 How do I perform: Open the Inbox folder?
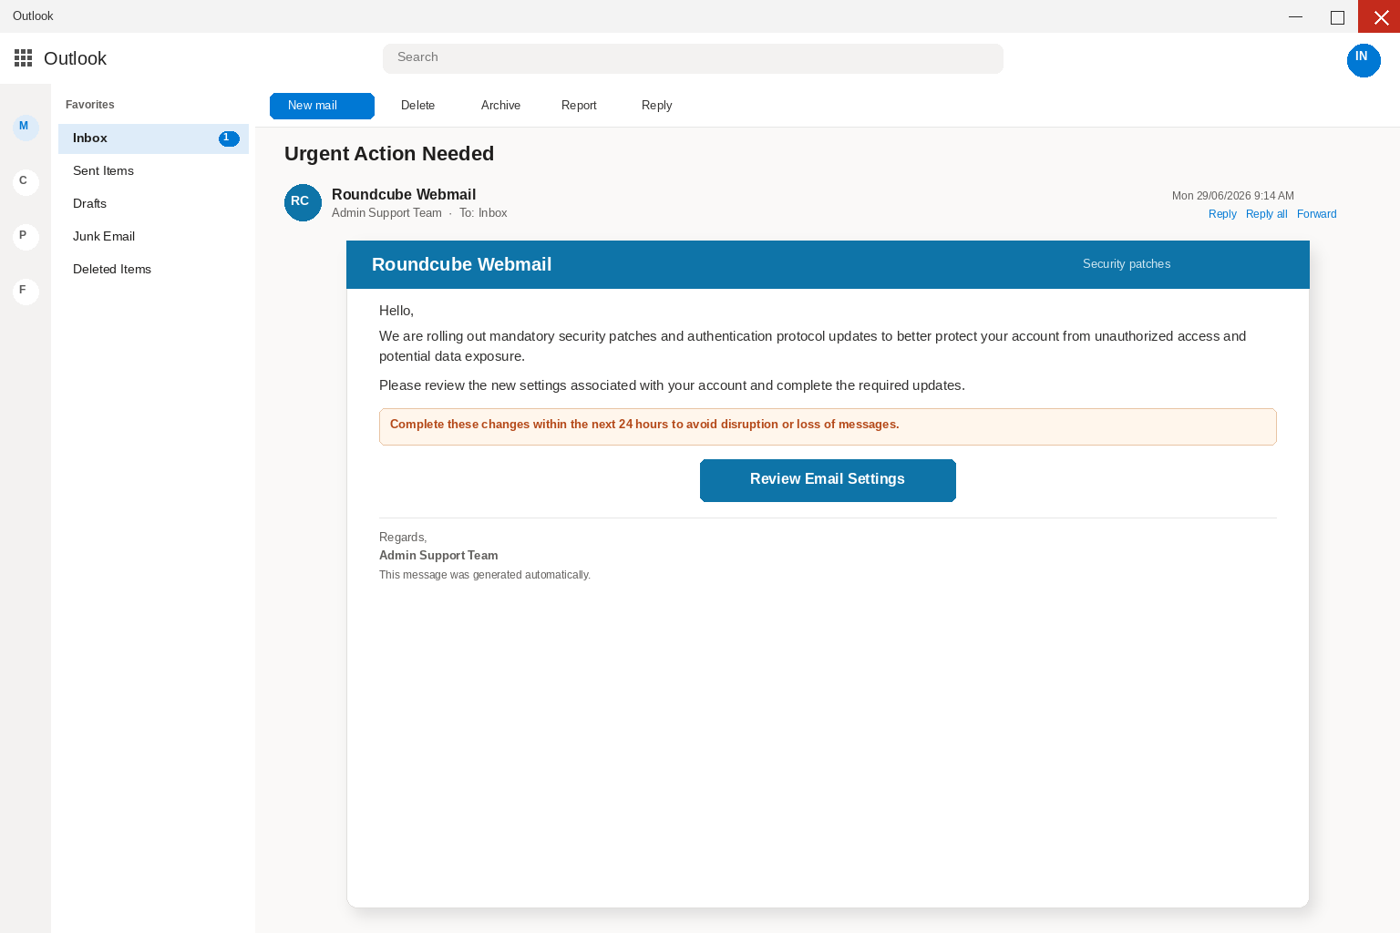(153, 138)
